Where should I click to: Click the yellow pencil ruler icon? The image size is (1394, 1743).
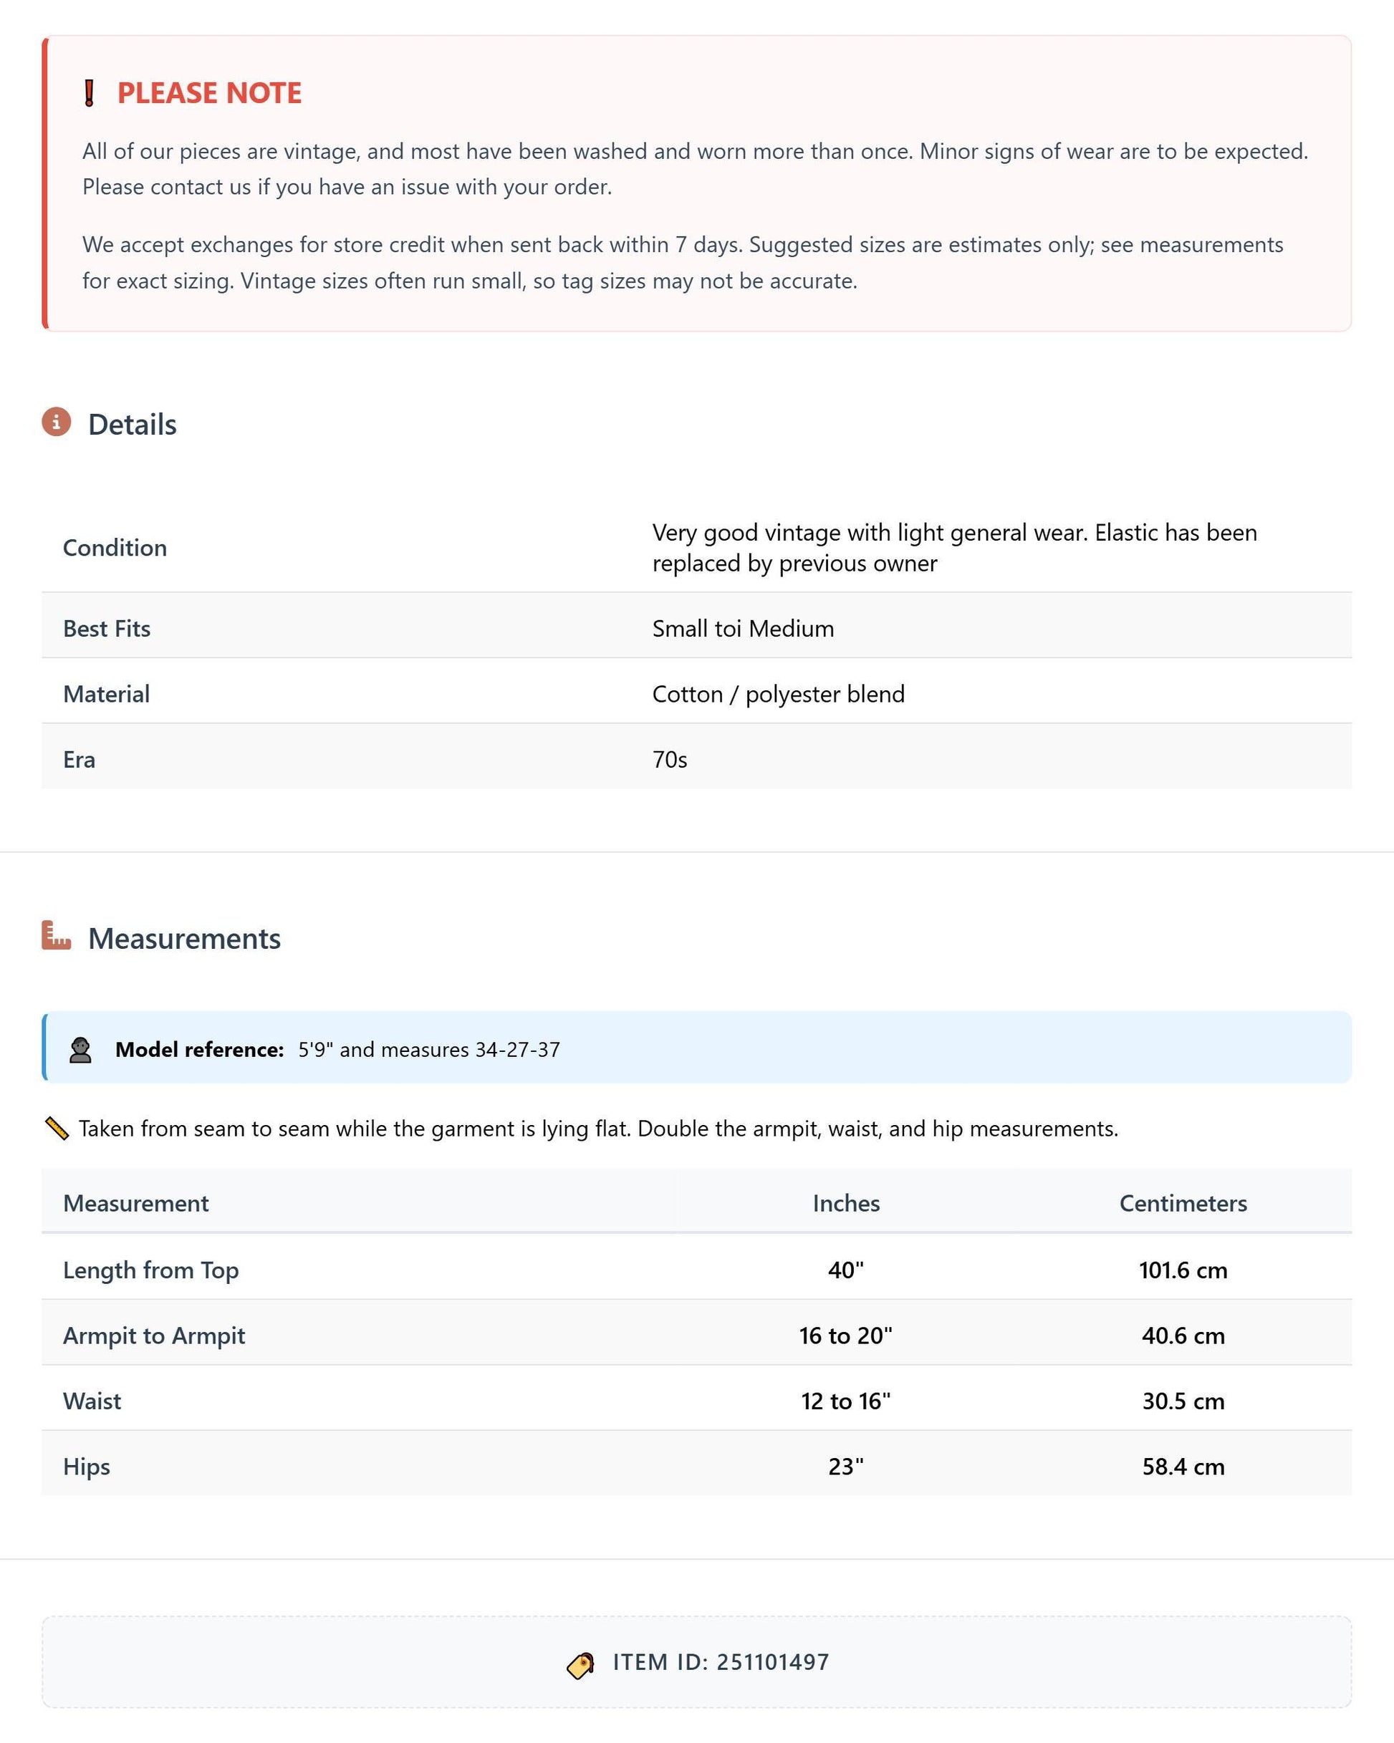[x=57, y=1128]
